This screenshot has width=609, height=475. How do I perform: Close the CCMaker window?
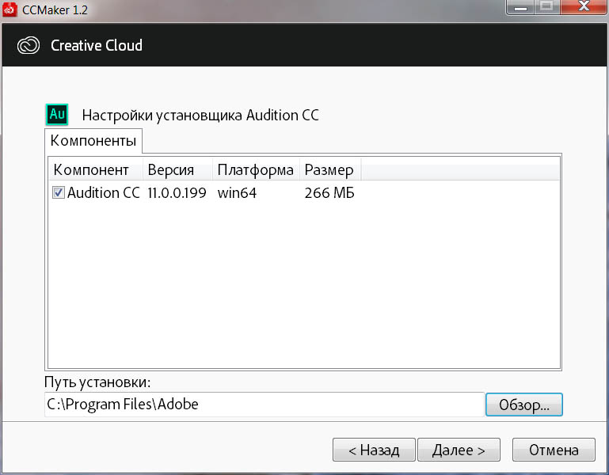tap(584, 6)
